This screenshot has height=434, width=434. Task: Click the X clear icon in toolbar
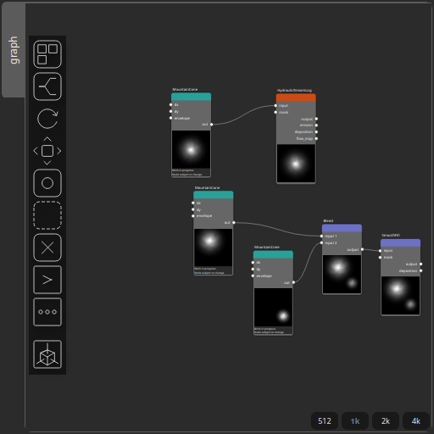coord(47,248)
